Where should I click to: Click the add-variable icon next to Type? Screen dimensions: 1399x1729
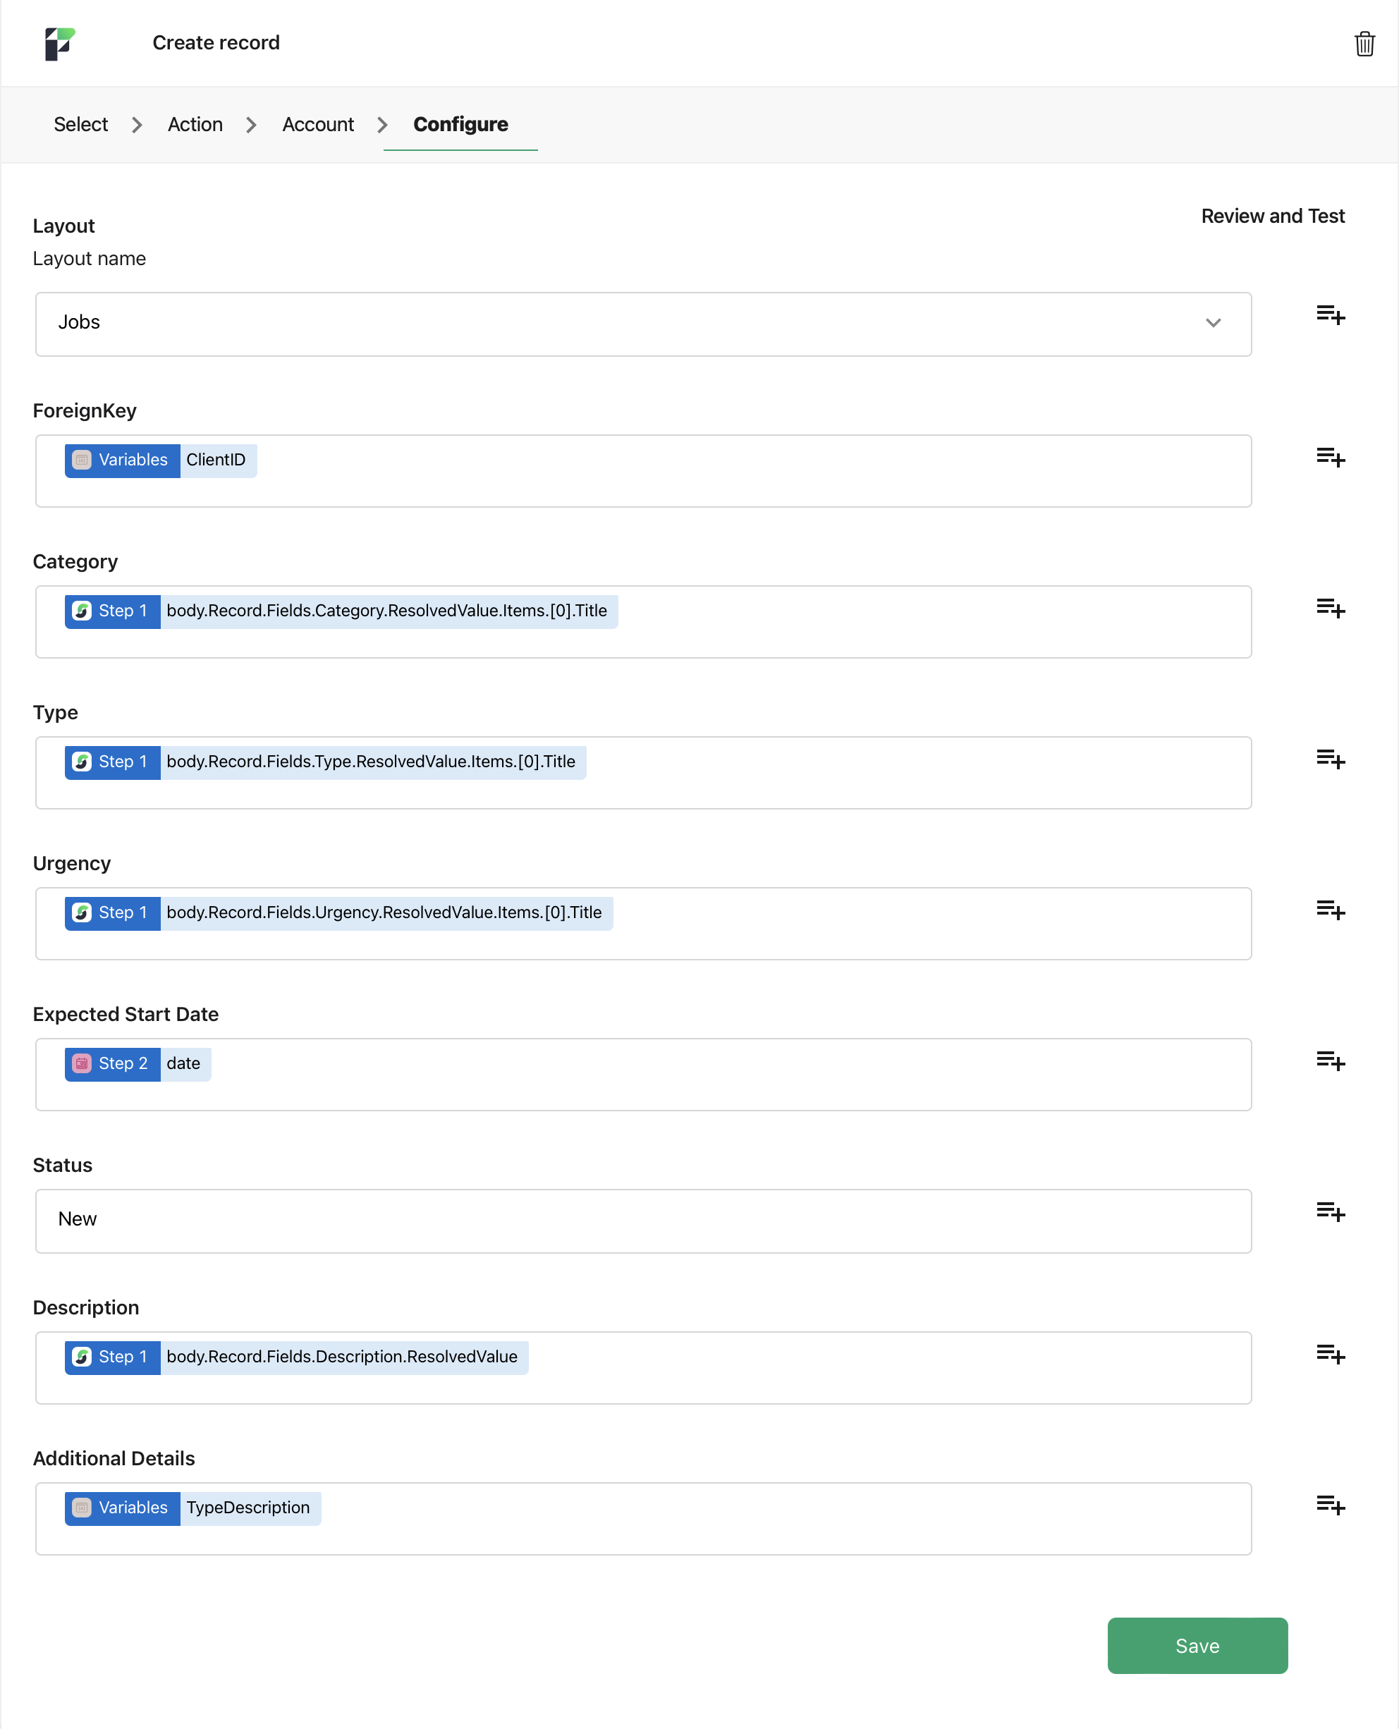click(x=1330, y=759)
